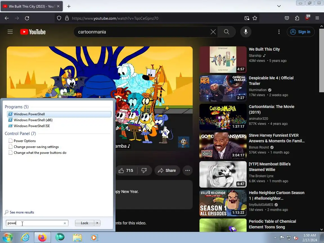This screenshot has width=324, height=243.
Task: Open We Built This City Starship thumbnail
Action: pyautogui.click(x=223, y=60)
